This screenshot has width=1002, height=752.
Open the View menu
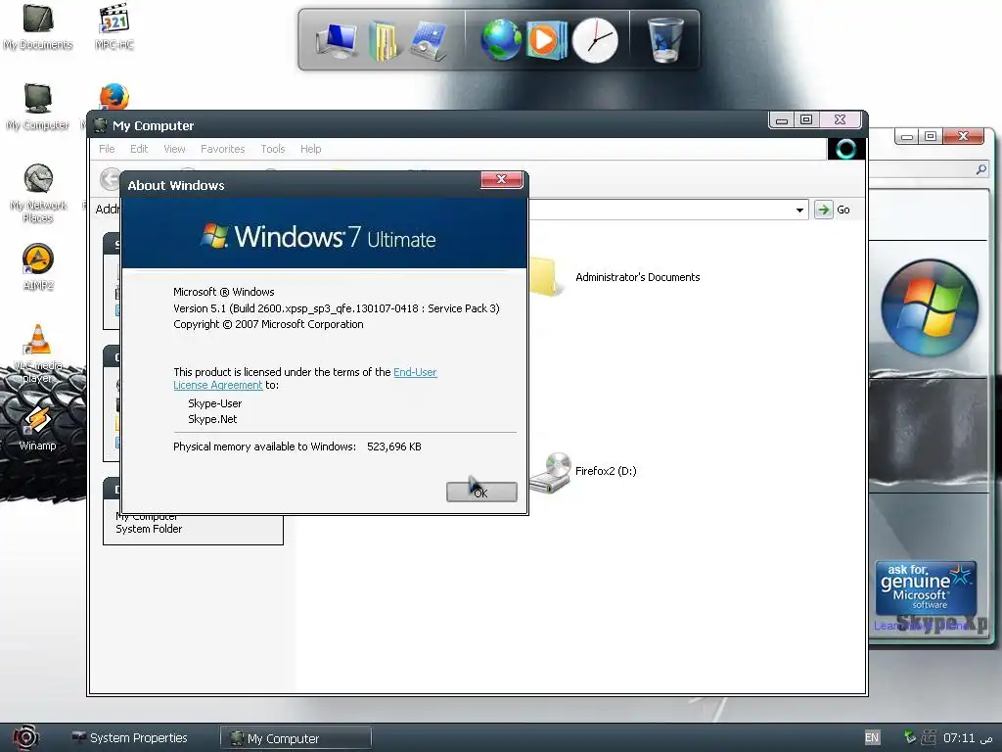pyautogui.click(x=174, y=149)
